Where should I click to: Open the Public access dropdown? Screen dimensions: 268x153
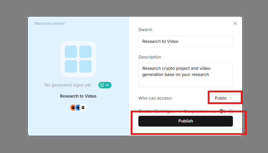tap(223, 98)
